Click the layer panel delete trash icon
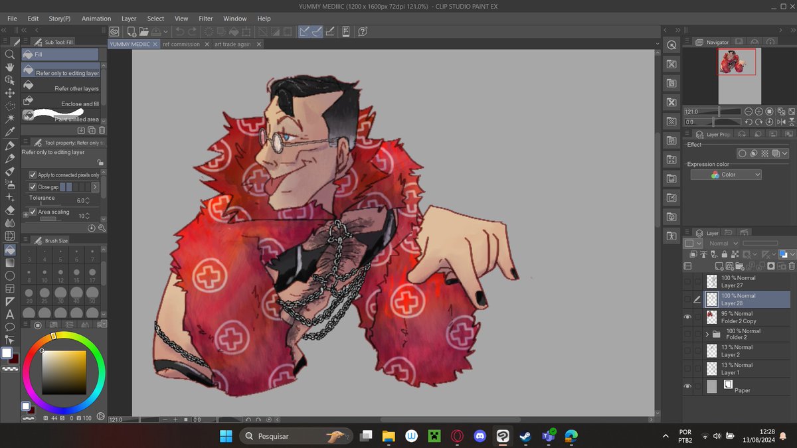797x448 pixels. 790,266
